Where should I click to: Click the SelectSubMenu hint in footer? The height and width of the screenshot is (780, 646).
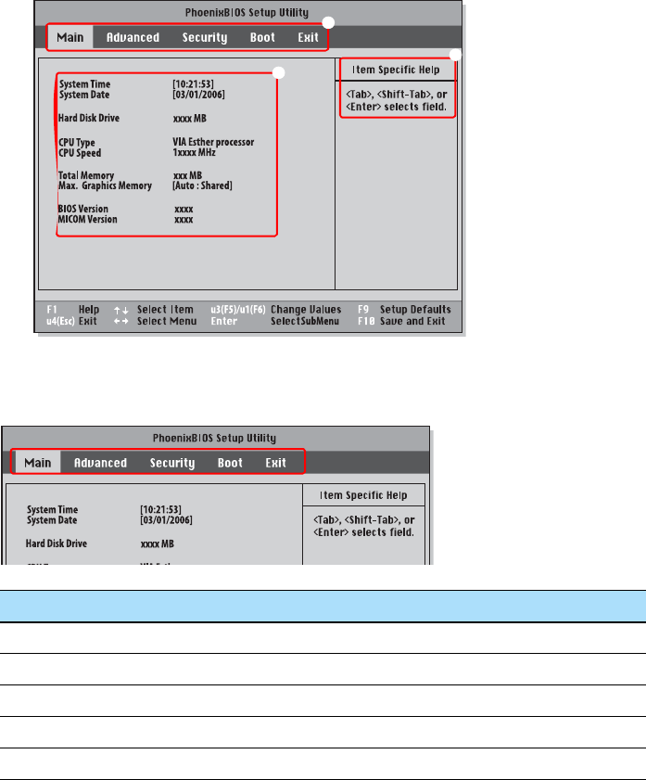coord(305,321)
